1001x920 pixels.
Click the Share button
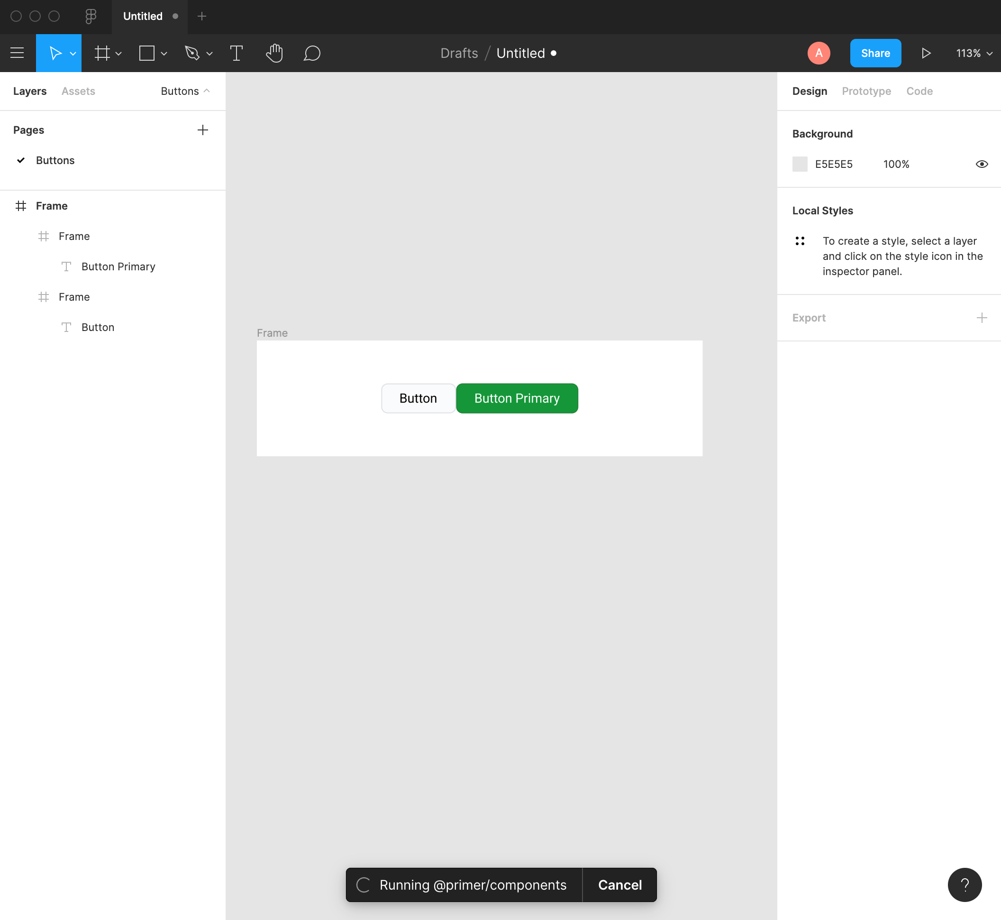click(x=875, y=53)
